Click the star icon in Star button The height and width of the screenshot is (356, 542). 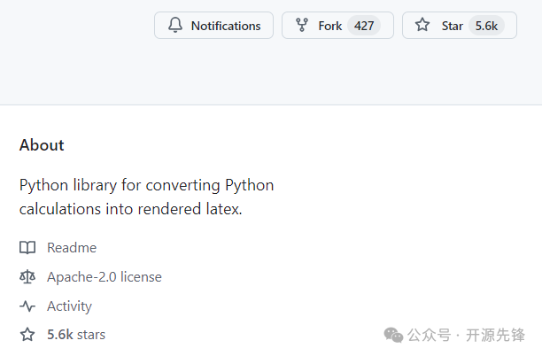[422, 26]
